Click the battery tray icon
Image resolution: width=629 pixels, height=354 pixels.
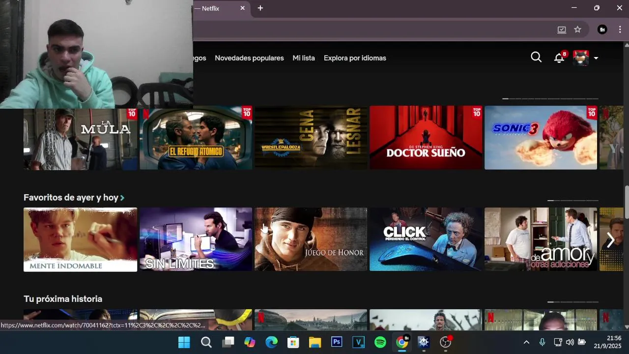coord(582,342)
